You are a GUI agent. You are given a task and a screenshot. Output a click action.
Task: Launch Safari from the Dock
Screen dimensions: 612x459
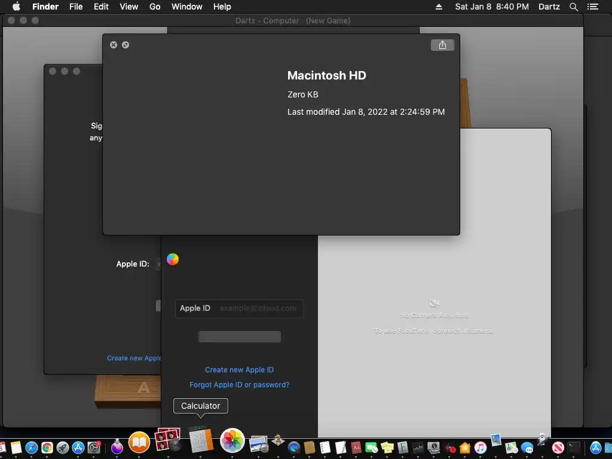click(x=31, y=447)
